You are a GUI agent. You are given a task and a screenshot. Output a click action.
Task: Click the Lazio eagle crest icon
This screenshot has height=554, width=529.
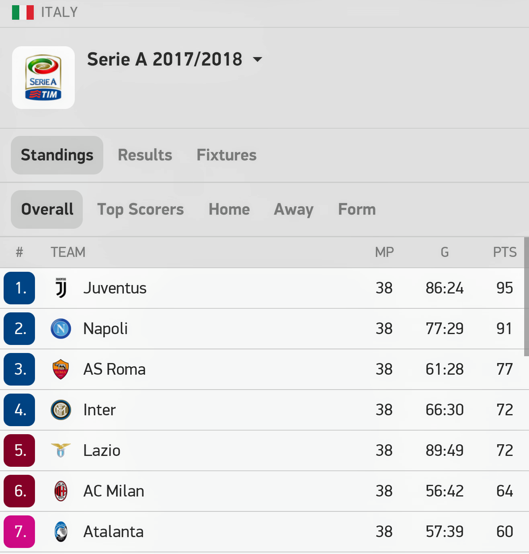point(61,450)
